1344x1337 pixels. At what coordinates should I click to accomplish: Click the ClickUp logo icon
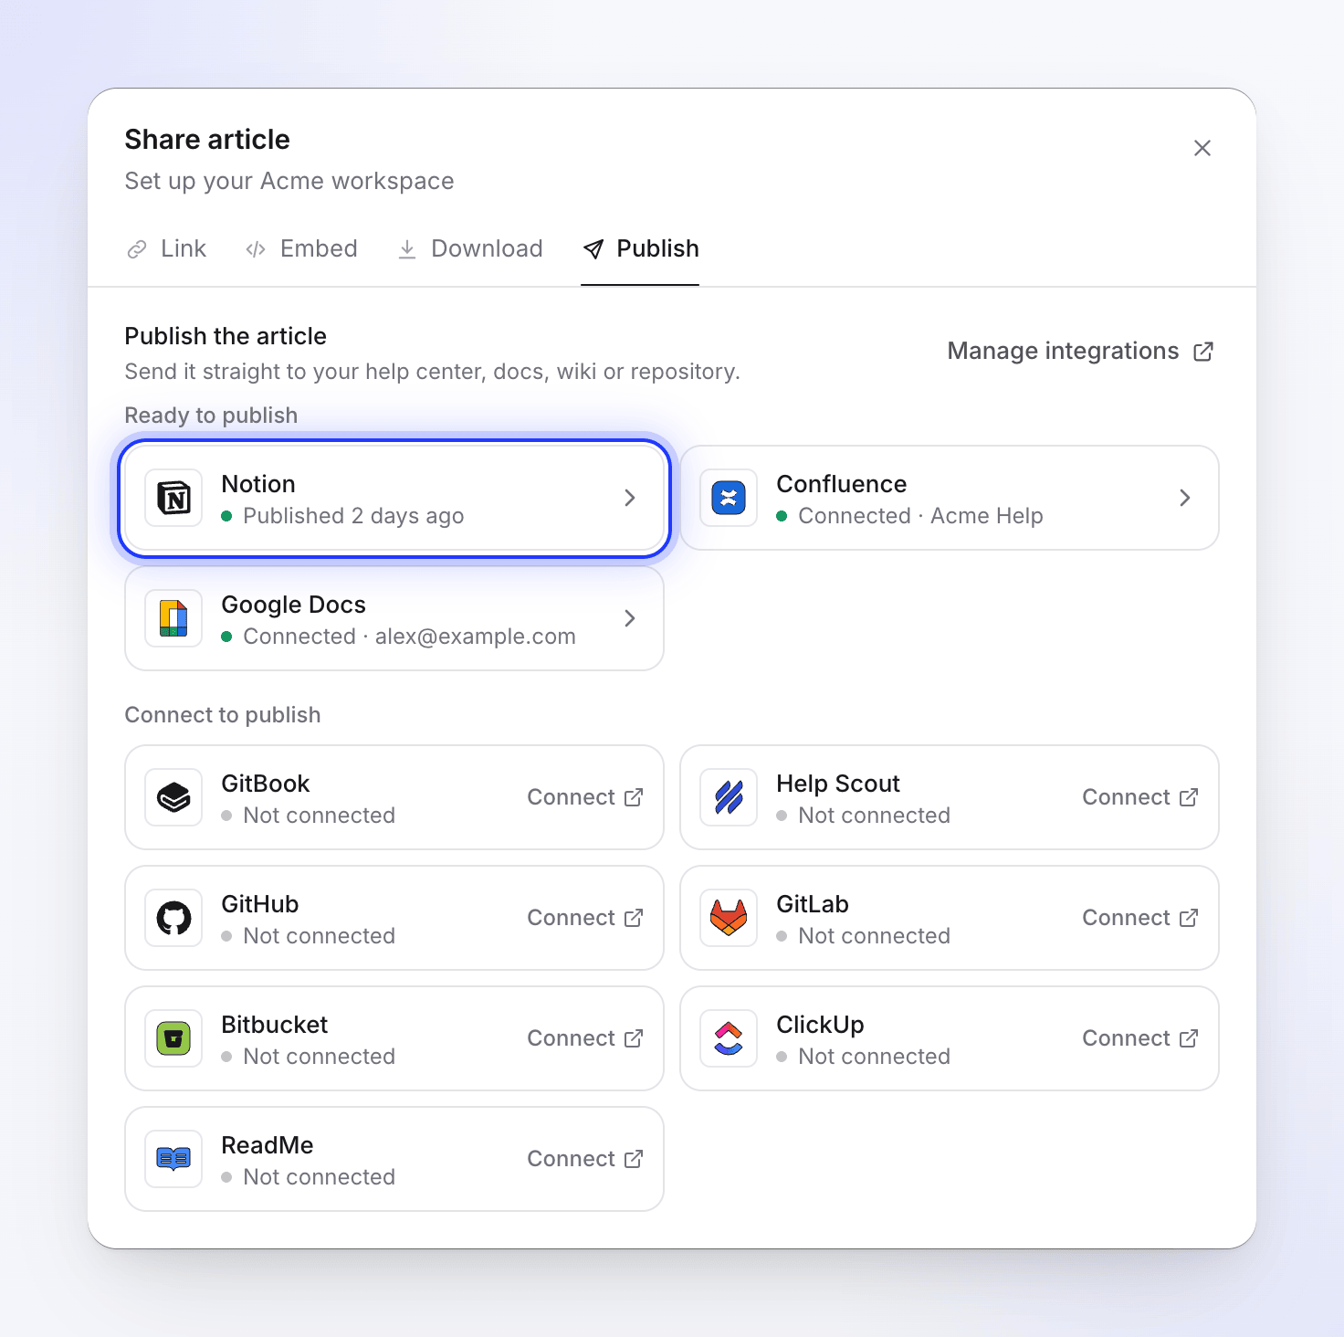pos(729,1038)
